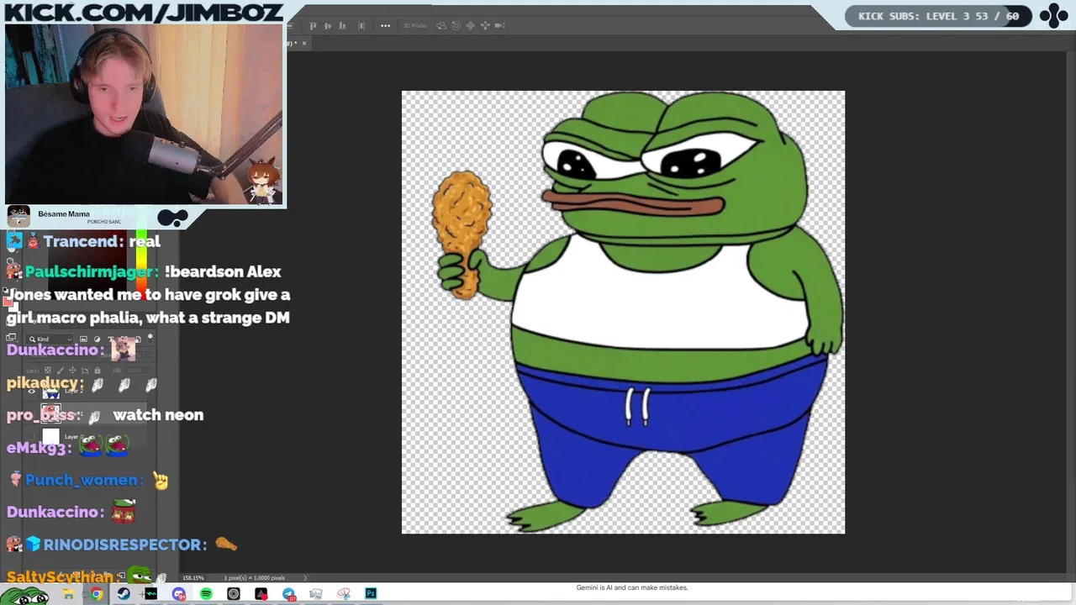Open Discord from the taskbar

click(x=179, y=594)
